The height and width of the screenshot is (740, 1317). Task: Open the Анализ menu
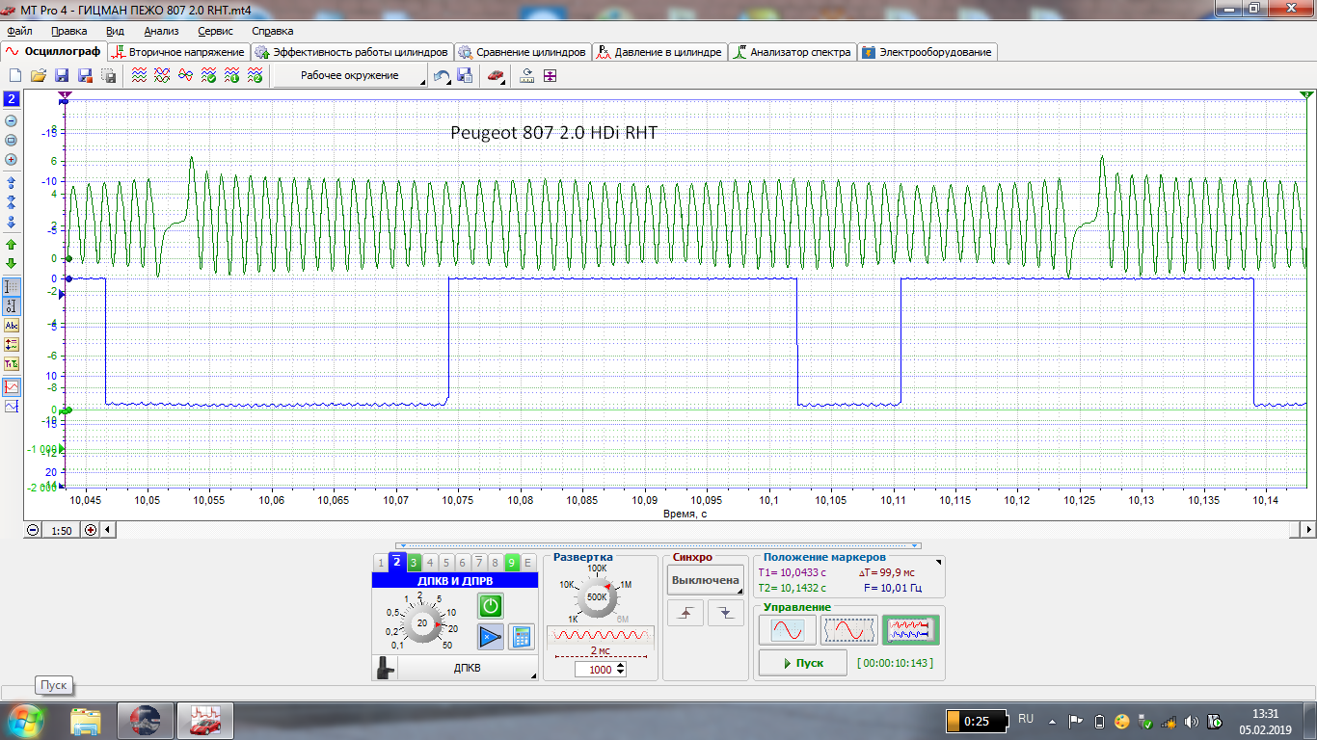[x=161, y=31]
